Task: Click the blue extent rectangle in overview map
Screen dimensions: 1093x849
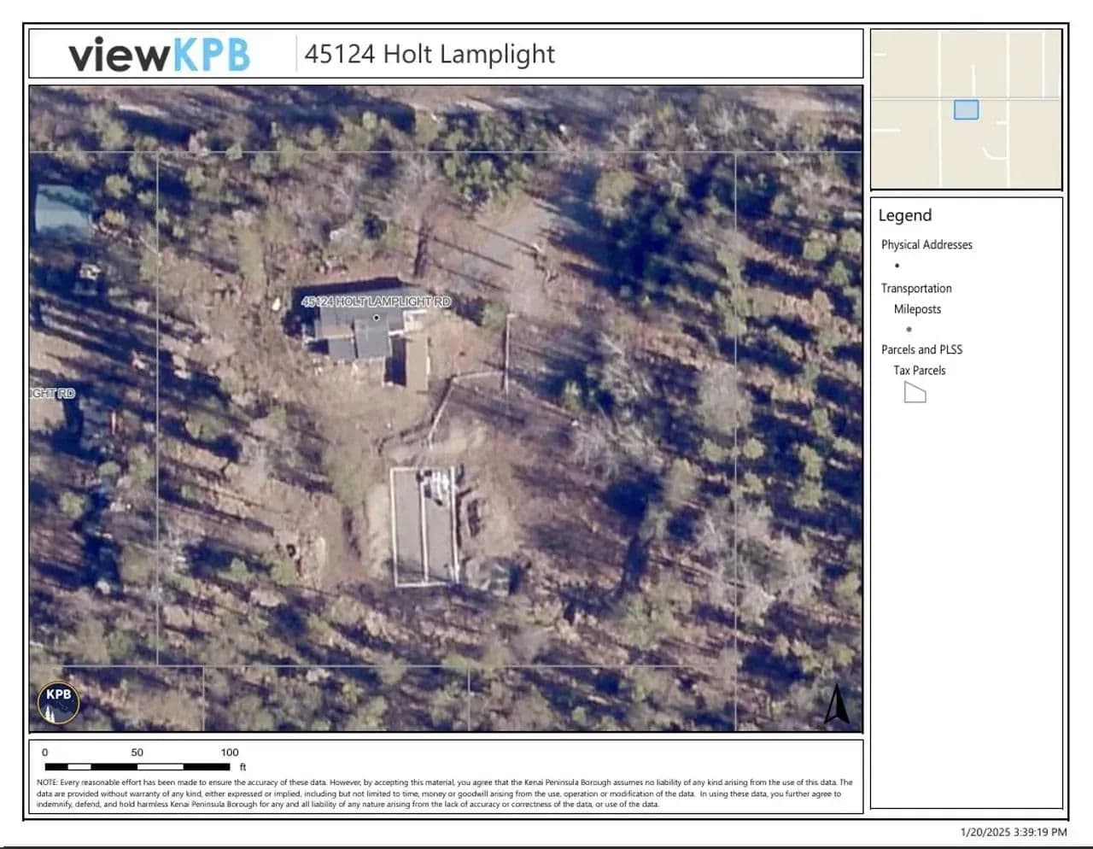Action: (966, 109)
